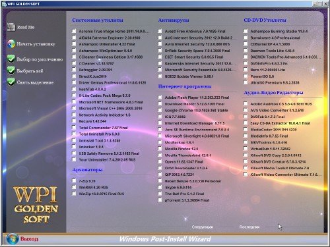The height and width of the screenshot is (247, 330).
Task: Enable CCleaner Business Edition checkbox
Action: [74, 57]
